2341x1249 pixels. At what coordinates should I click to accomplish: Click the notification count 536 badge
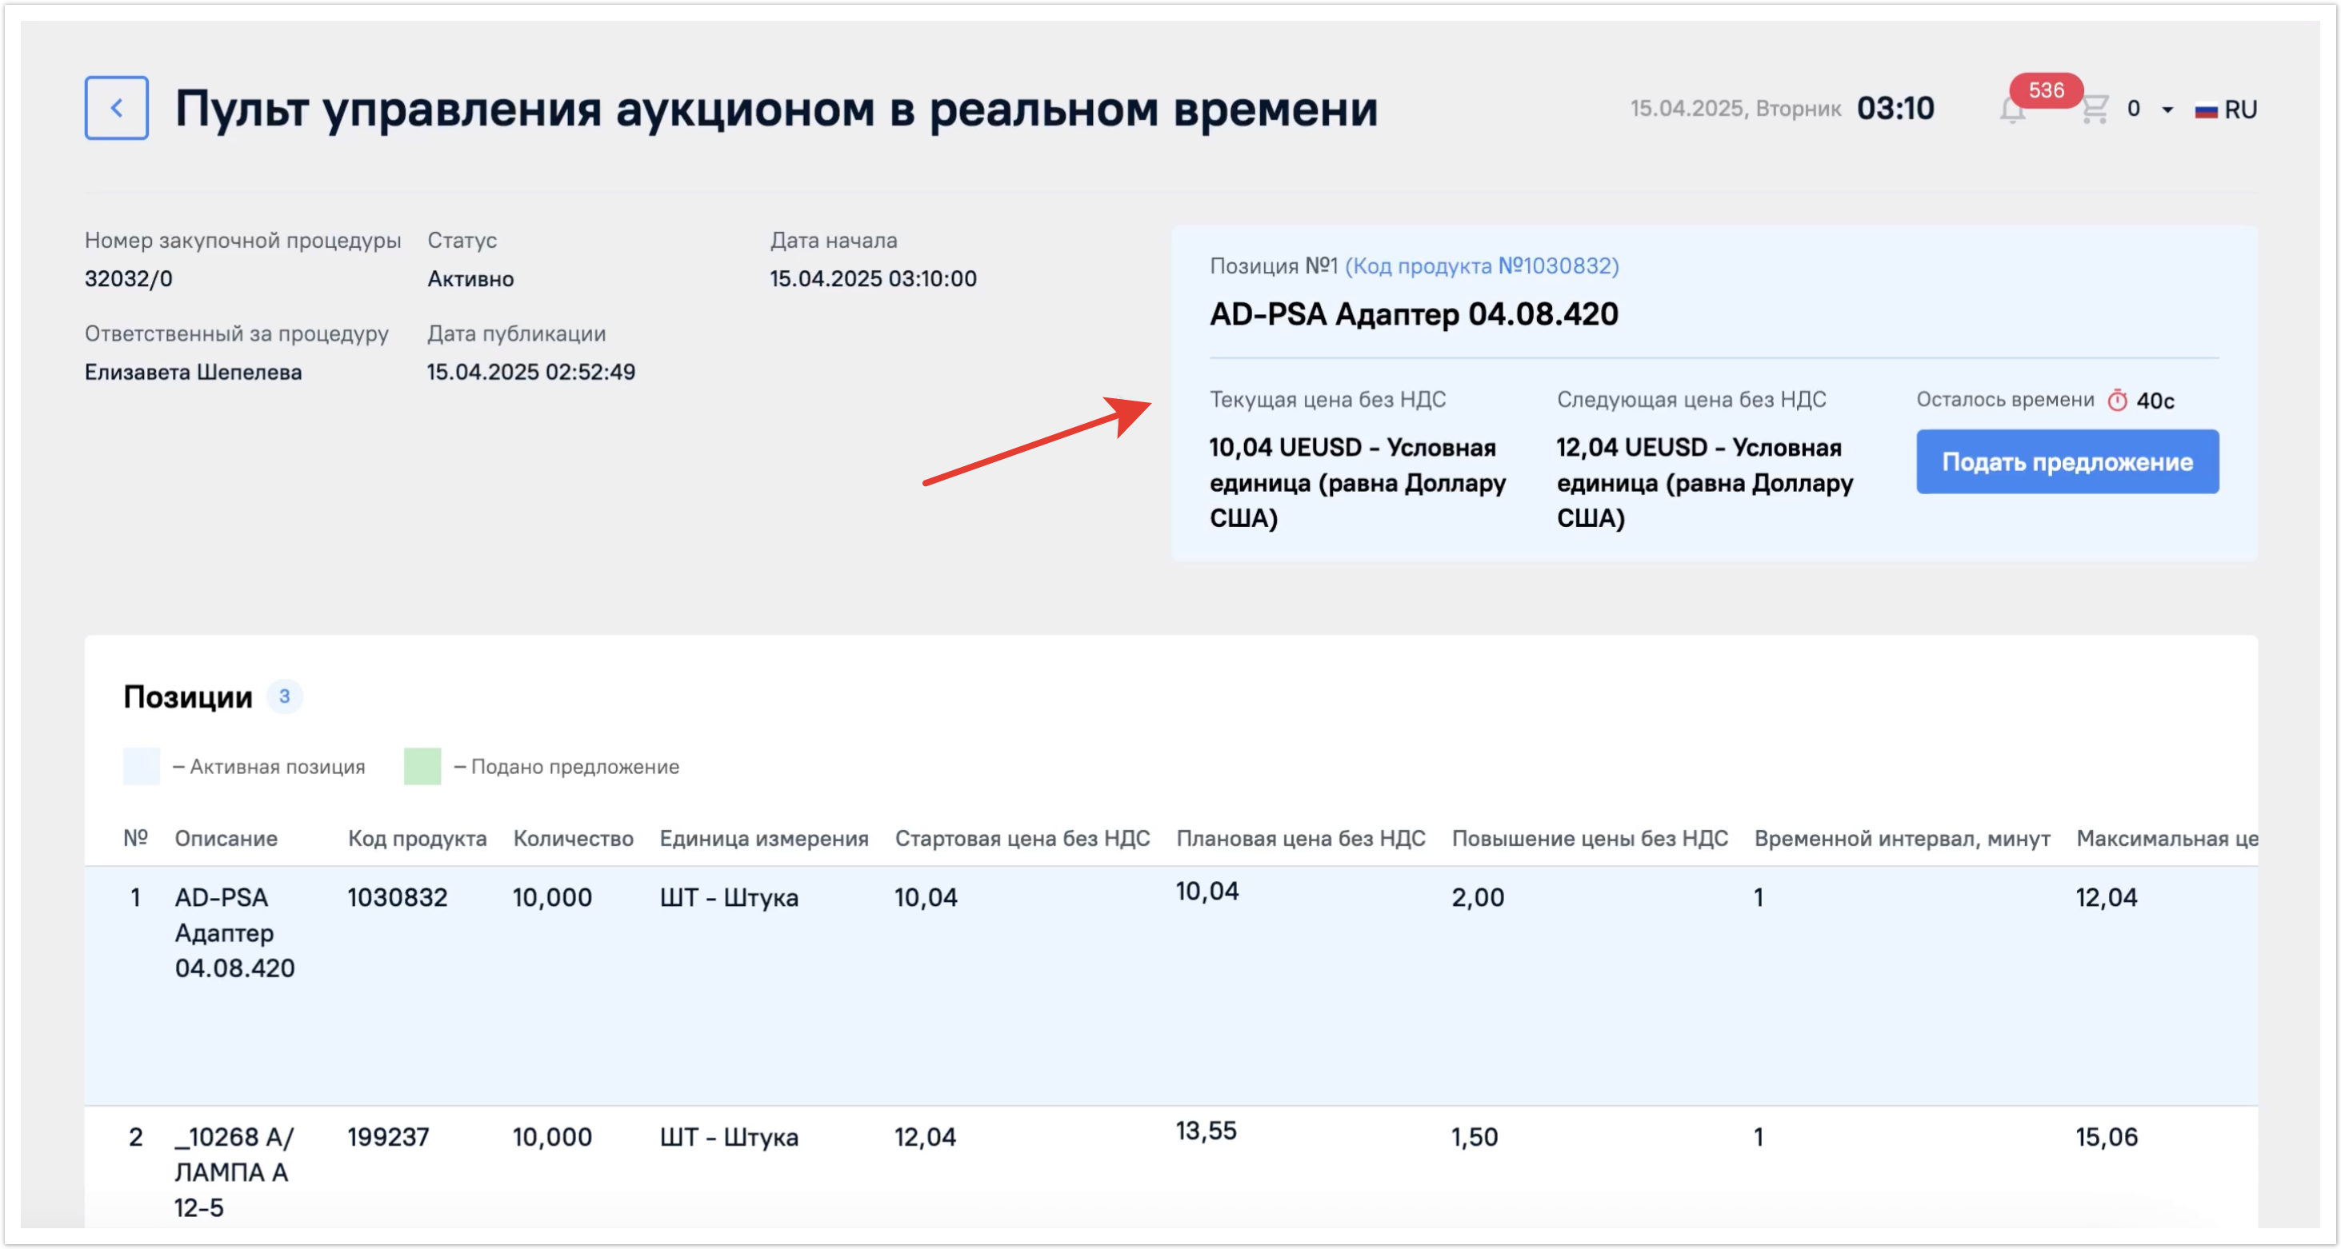tap(2046, 90)
